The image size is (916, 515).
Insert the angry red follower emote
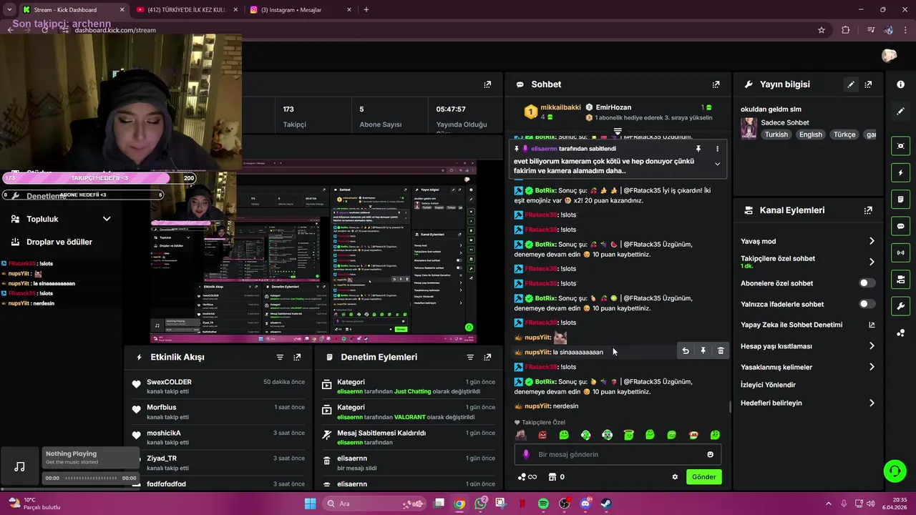[542, 435]
